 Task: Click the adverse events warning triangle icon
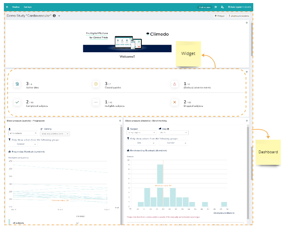(175, 84)
